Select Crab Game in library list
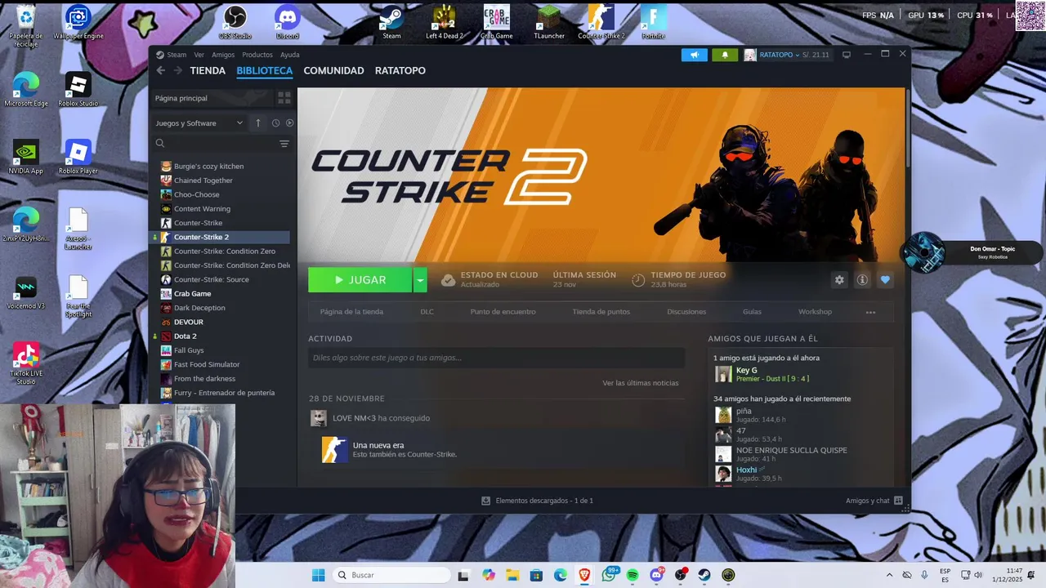Image resolution: width=1046 pixels, height=588 pixels. (x=192, y=294)
